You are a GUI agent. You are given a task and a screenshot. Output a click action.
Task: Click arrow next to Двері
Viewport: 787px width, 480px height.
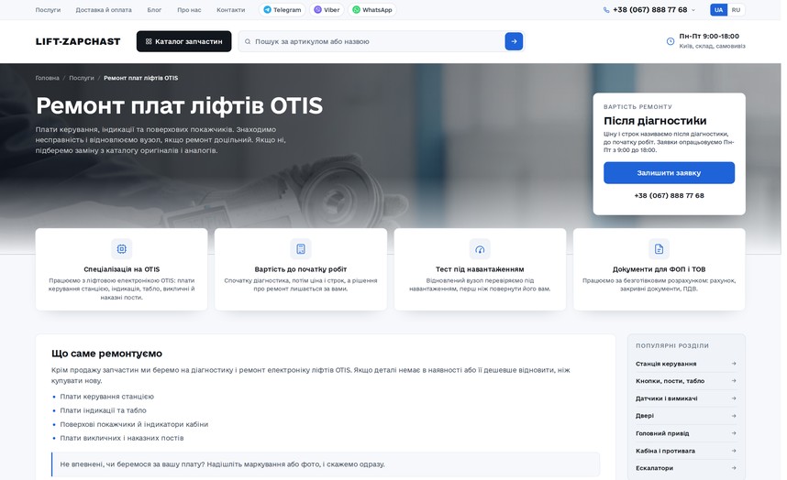(x=734, y=416)
